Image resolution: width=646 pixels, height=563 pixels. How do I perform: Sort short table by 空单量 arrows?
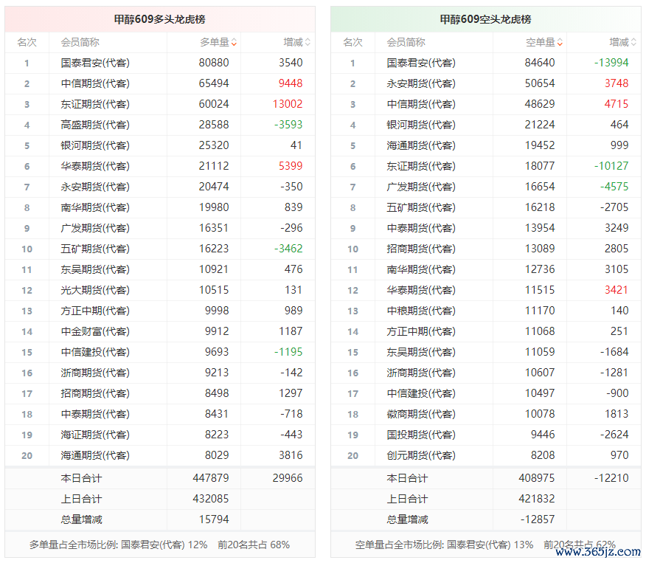(x=560, y=42)
